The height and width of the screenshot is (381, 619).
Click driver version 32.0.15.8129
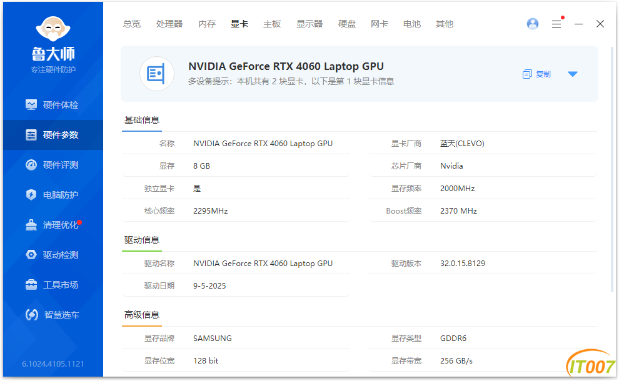tap(463, 264)
